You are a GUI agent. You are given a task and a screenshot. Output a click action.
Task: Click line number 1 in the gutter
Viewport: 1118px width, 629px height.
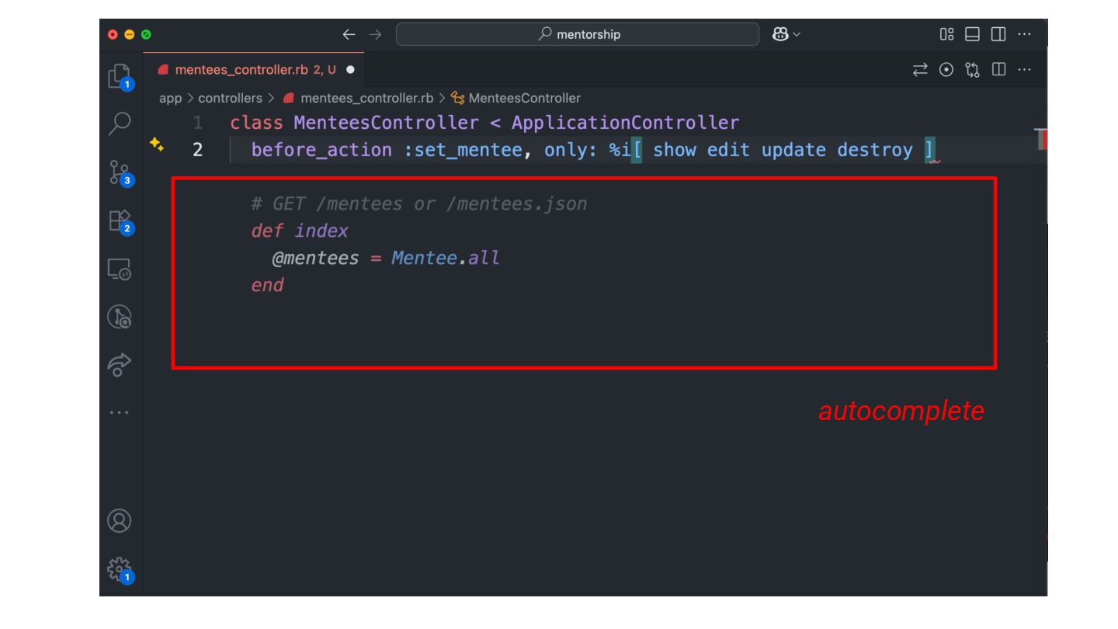pos(197,123)
